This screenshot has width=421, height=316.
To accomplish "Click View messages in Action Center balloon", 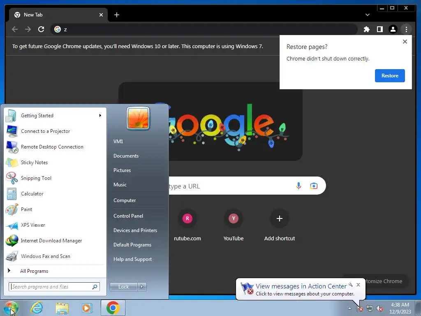I will [301, 286].
